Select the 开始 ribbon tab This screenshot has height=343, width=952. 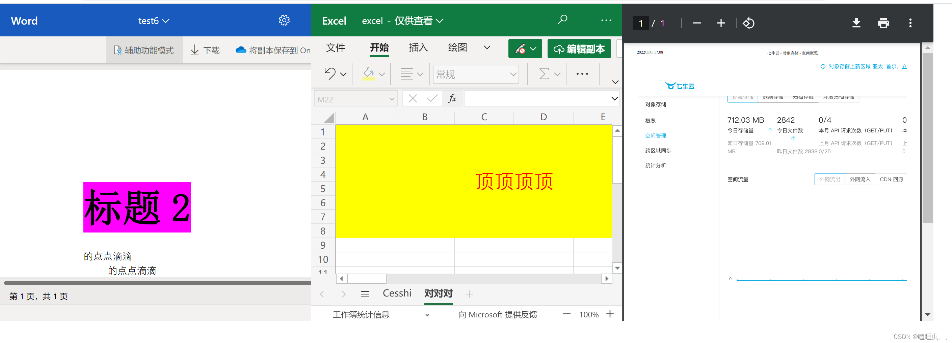379,48
